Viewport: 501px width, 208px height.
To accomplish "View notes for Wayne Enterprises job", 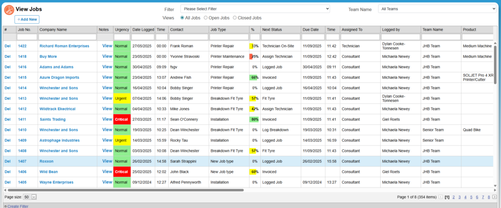I will point(107,182).
